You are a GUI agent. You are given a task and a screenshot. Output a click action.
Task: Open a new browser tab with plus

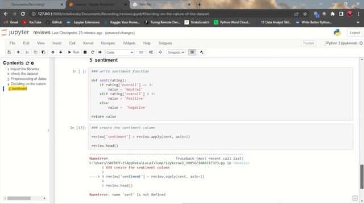pos(199,5)
